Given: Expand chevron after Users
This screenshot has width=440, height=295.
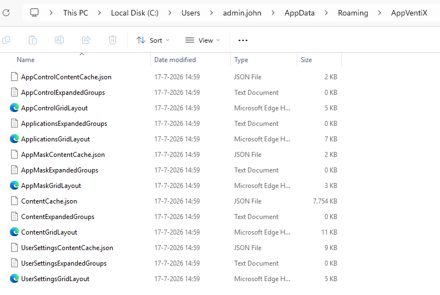Looking at the screenshot, I should [x=211, y=13].
